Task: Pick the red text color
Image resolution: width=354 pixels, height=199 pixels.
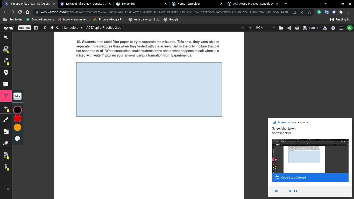Action: (x=17, y=119)
